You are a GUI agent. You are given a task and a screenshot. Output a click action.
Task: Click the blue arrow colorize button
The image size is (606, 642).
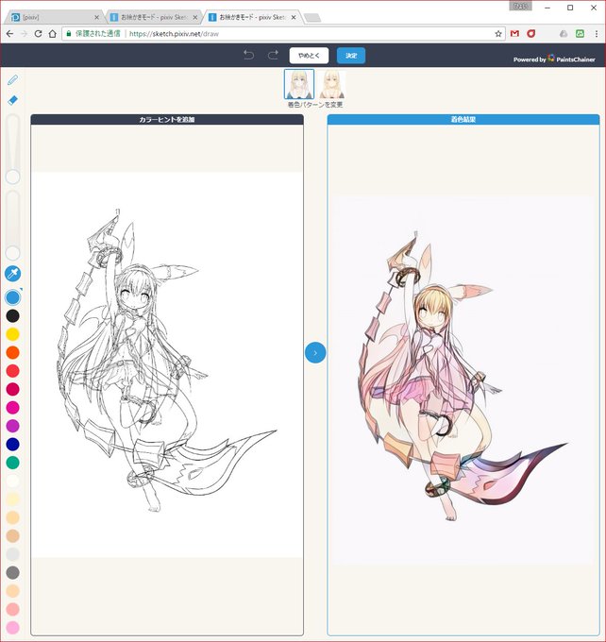315,352
